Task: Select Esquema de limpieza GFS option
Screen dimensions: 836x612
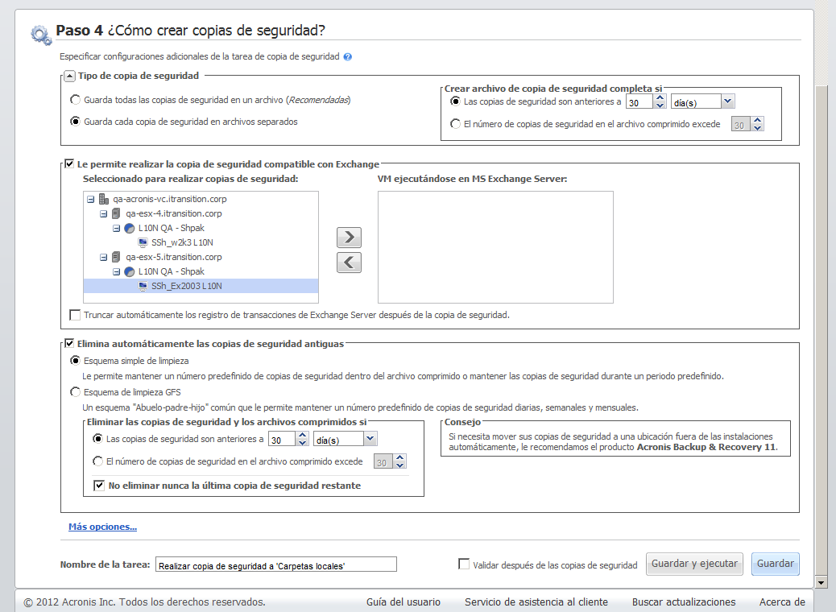Action: (76, 392)
